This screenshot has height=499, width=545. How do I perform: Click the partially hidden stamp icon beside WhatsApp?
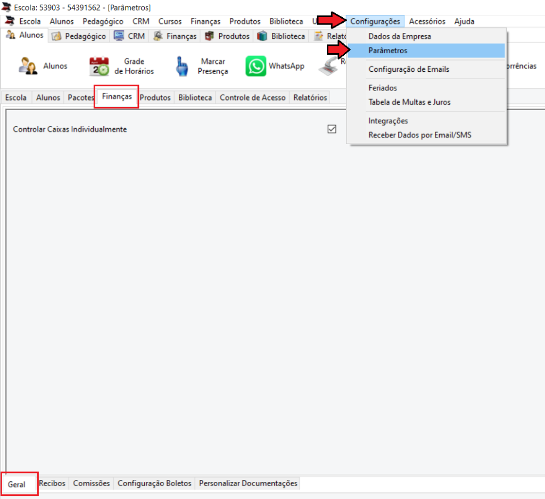pos(328,66)
